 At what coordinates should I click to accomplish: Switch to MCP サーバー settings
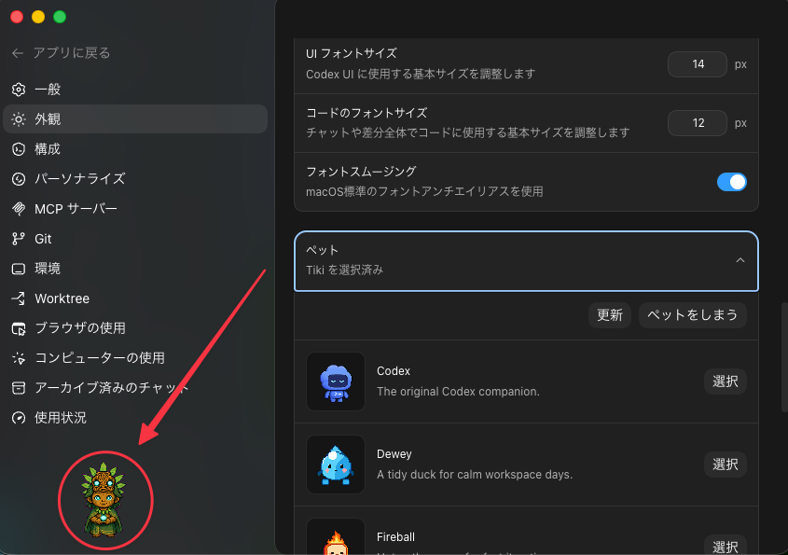[135, 209]
